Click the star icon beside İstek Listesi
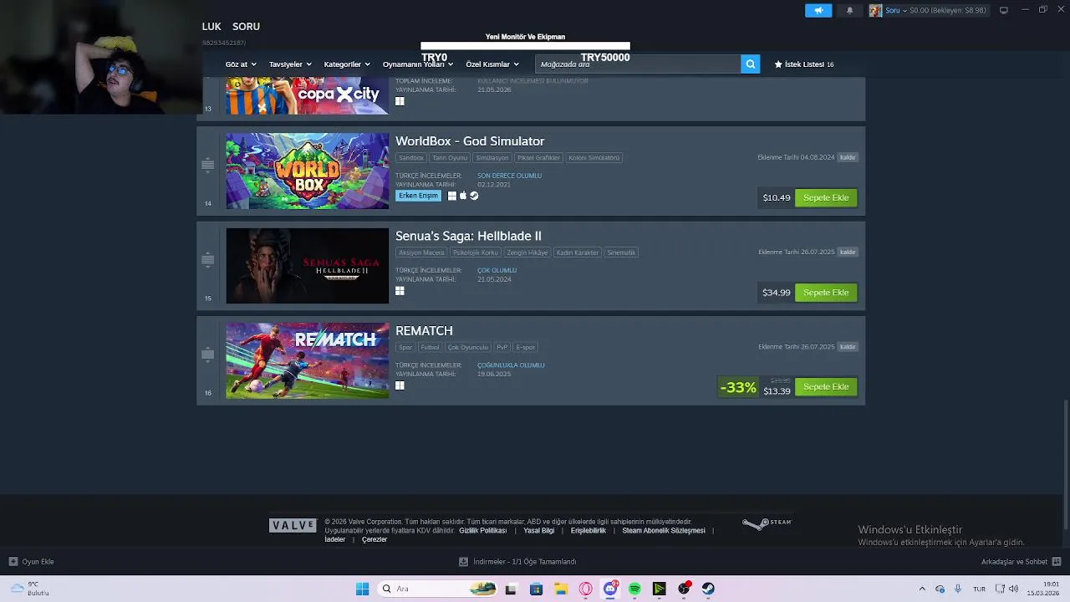The image size is (1070, 602). click(x=778, y=64)
